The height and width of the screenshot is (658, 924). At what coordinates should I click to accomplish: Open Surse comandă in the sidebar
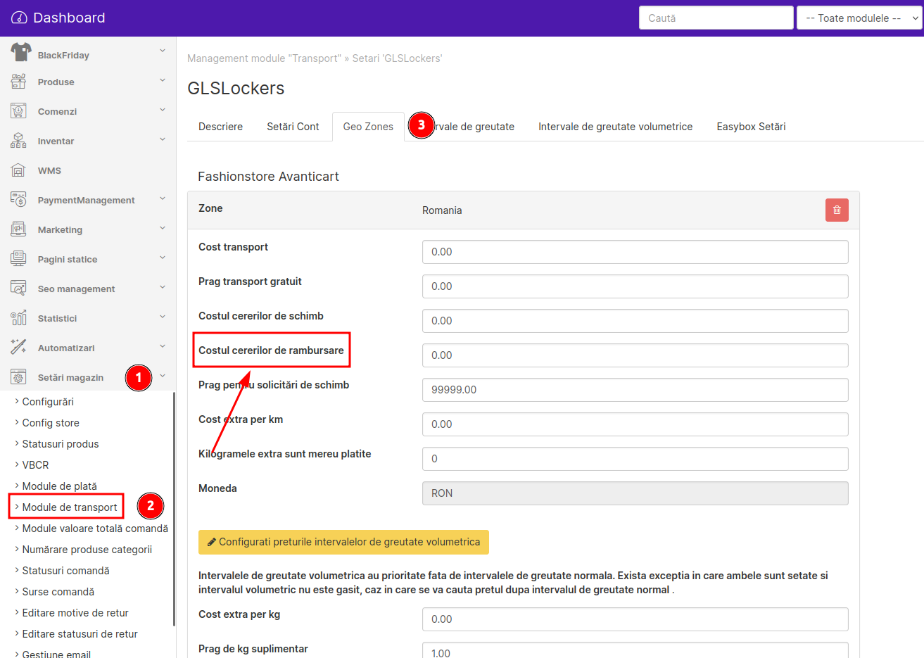coord(58,592)
